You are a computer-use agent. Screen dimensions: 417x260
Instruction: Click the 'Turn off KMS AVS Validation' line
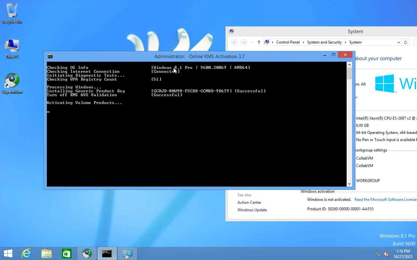(x=82, y=95)
